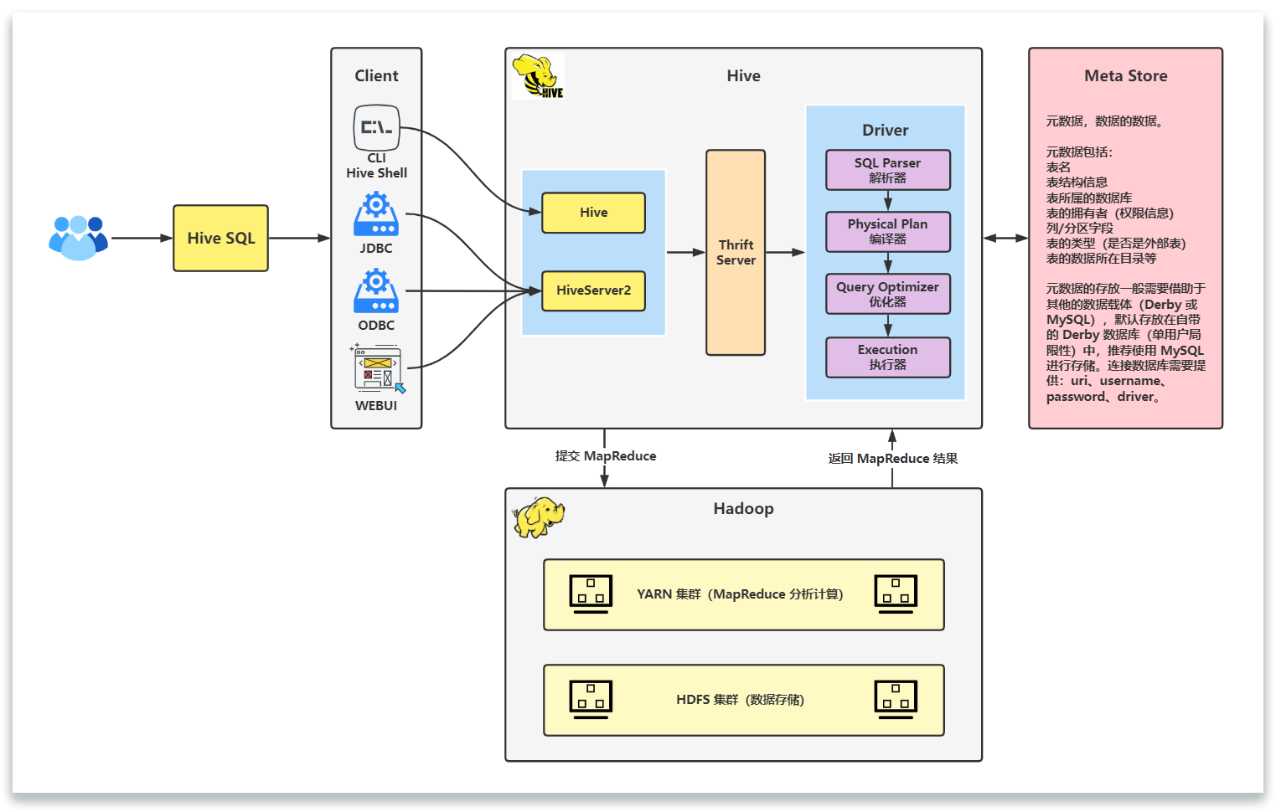Click the 表所属的数据库 line
Image resolution: width=1276 pixels, height=812 pixels.
[1088, 198]
